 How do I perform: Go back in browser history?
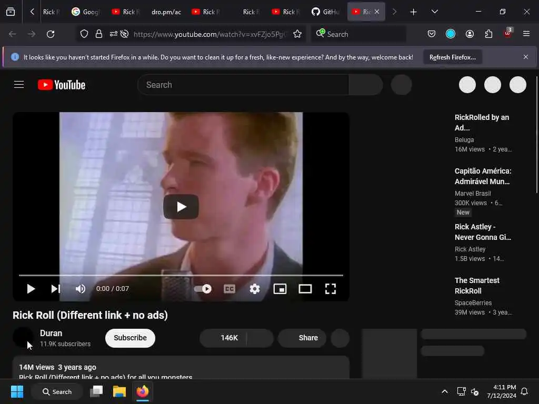pos(13,34)
